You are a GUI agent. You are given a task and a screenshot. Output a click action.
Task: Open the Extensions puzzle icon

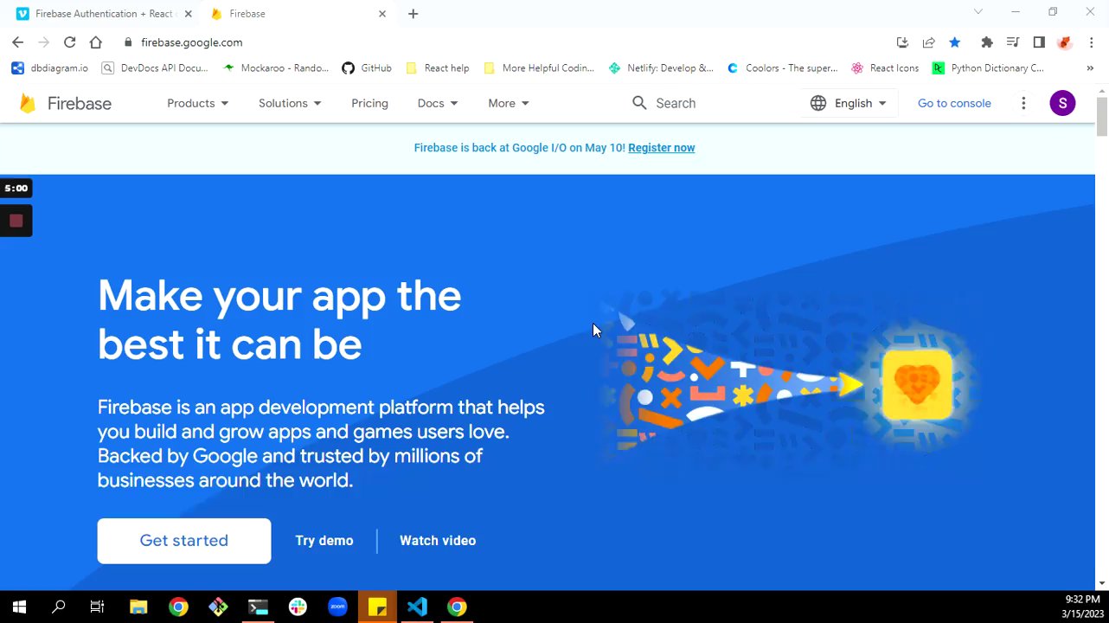point(987,42)
